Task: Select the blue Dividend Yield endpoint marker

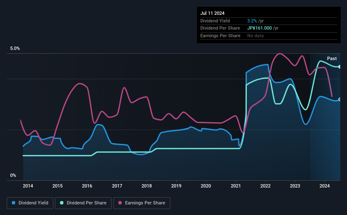Action: click(339, 99)
